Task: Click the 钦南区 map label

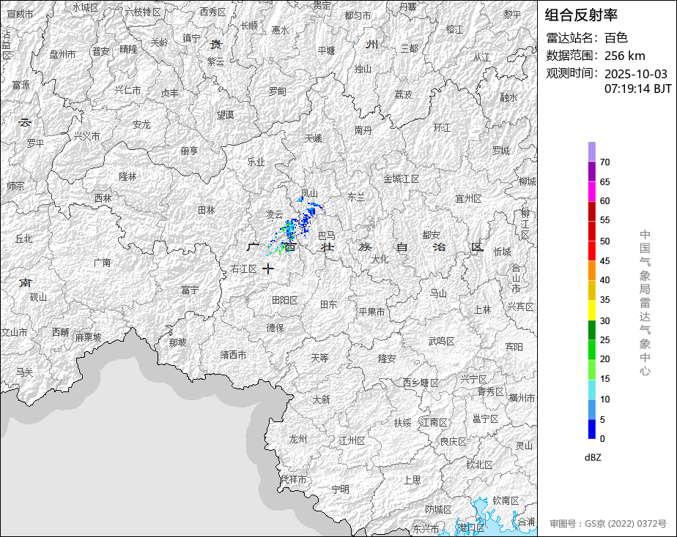Action: [x=506, y=501]
